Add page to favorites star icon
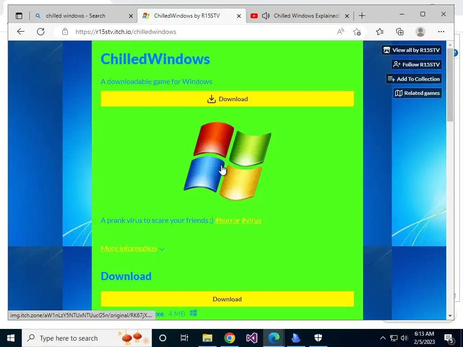The width and height of the screenshot is (463, 347). tap(357, 32)
